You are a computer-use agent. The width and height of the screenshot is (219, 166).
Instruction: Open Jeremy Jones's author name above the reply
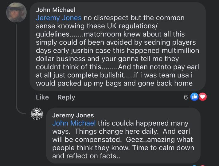click(73, 115)
